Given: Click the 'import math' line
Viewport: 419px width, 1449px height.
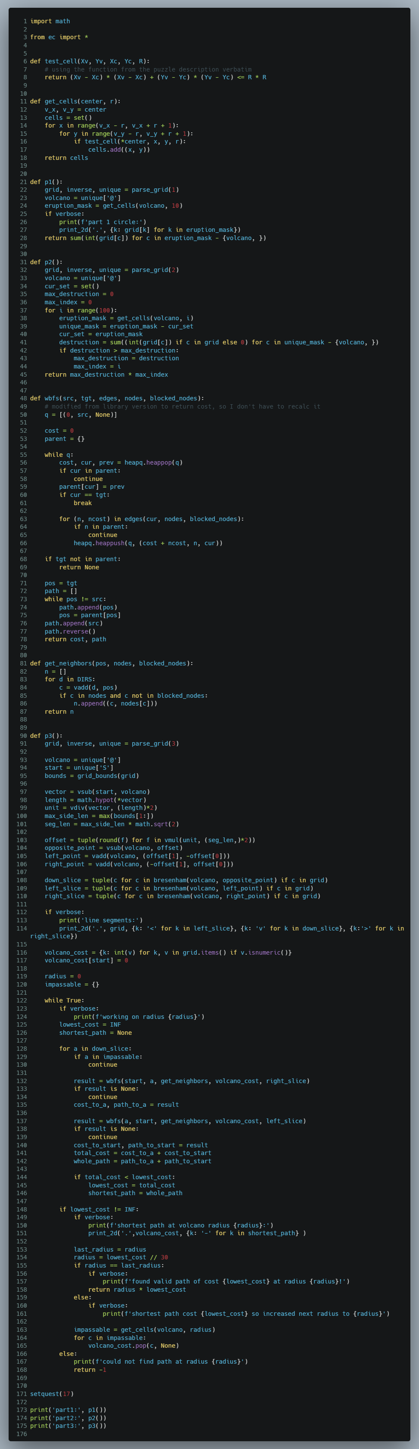Looking at the screenshot, I should [x=50, y=22].
